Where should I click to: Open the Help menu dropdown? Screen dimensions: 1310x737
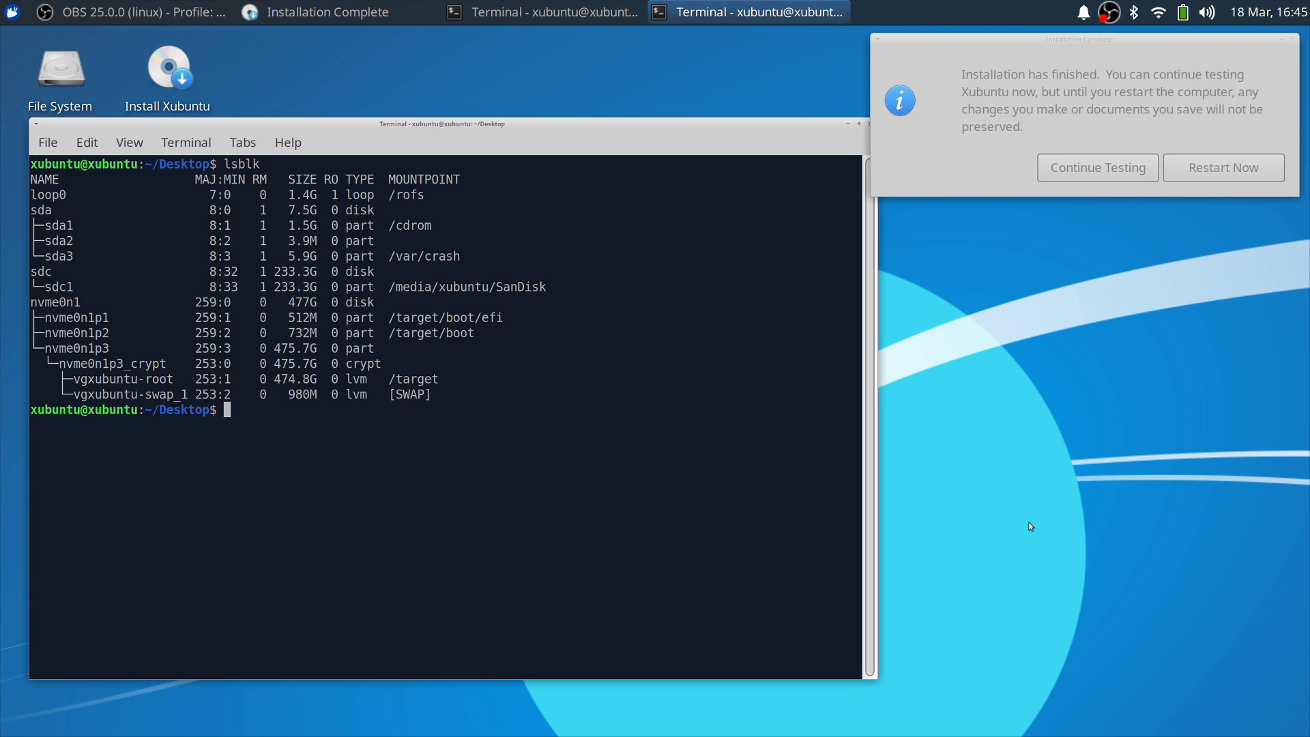[288, 143]
